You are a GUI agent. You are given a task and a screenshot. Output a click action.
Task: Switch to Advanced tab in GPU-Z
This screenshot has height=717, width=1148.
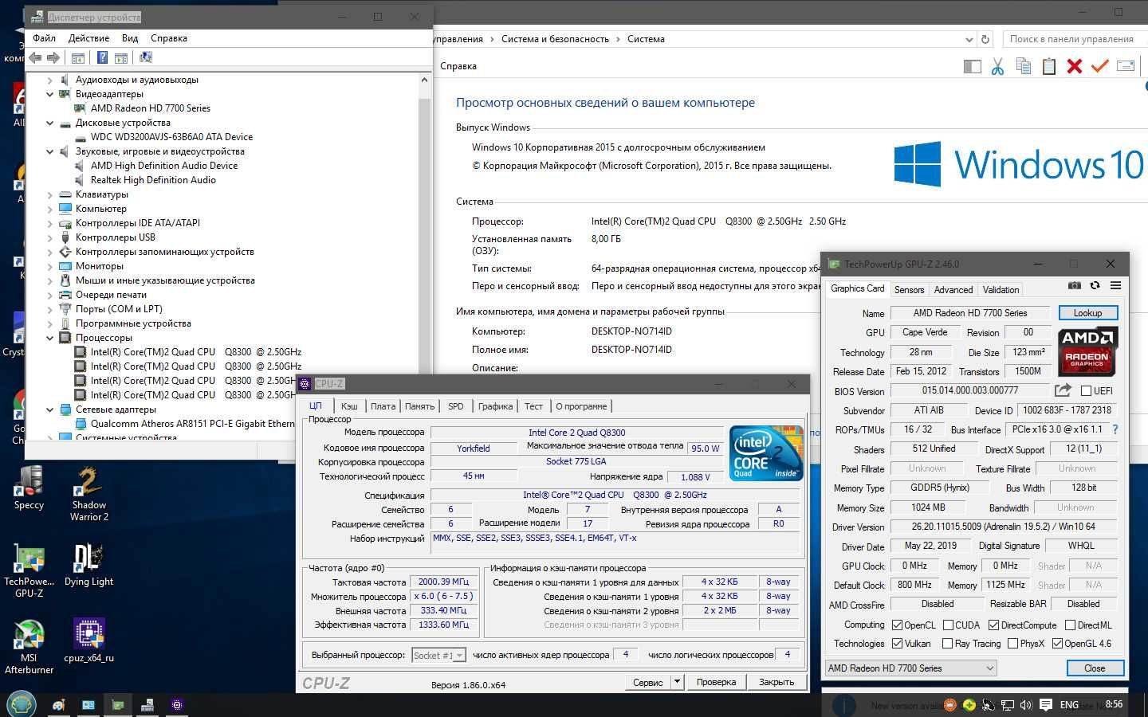[953, 290]
